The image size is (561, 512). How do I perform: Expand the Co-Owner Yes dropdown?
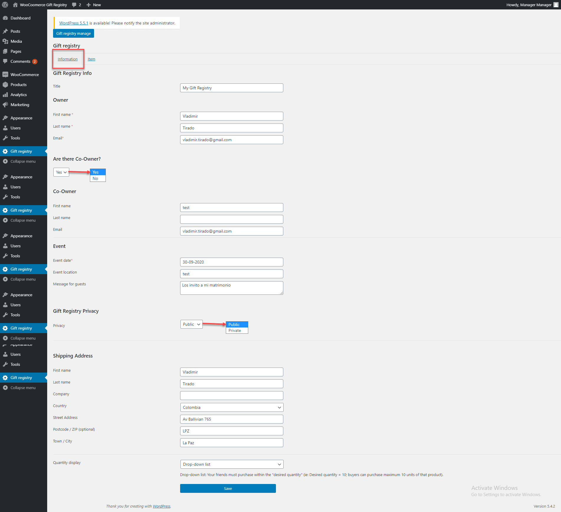[x=61, y=172]
